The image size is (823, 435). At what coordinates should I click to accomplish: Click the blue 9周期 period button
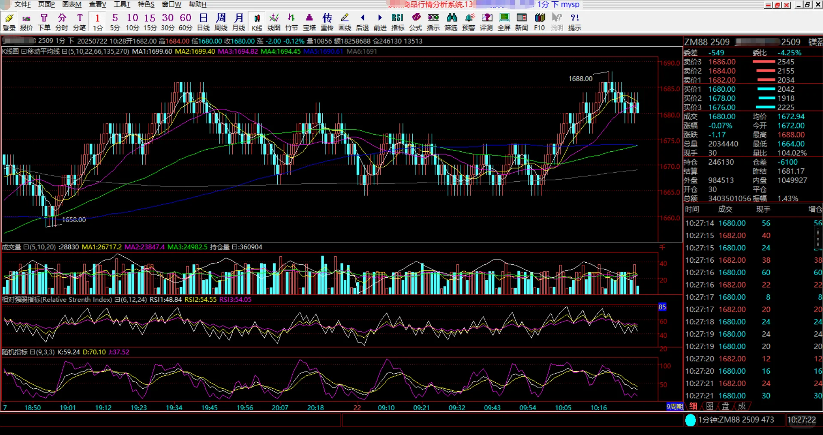[675, 406]
